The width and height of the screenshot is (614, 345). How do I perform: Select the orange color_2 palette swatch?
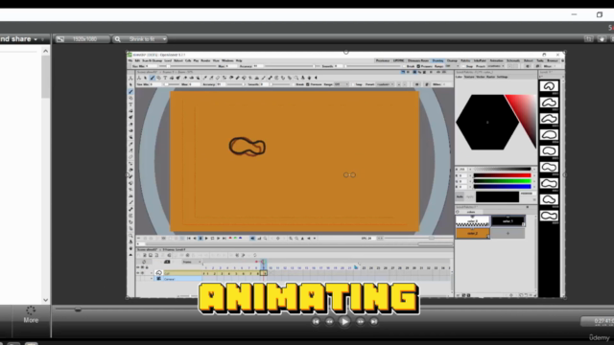point(473,233)
